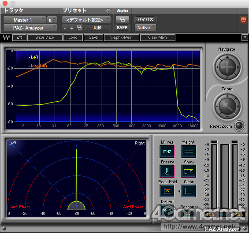Click the Clear Mem button
Viewport: 249px width, 233px height.
pyautogui.click(x=157, y=37)
